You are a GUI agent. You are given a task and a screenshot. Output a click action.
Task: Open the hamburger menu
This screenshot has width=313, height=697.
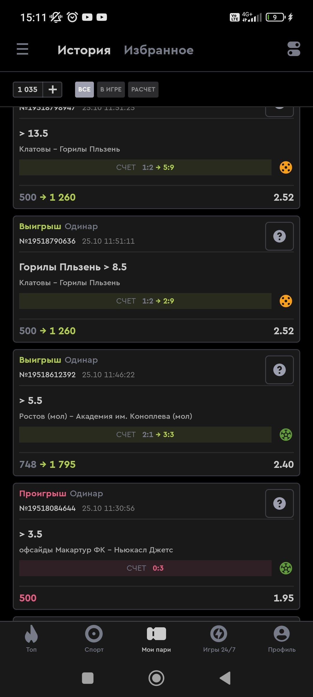pyautogui.click(x=22, y=49)
